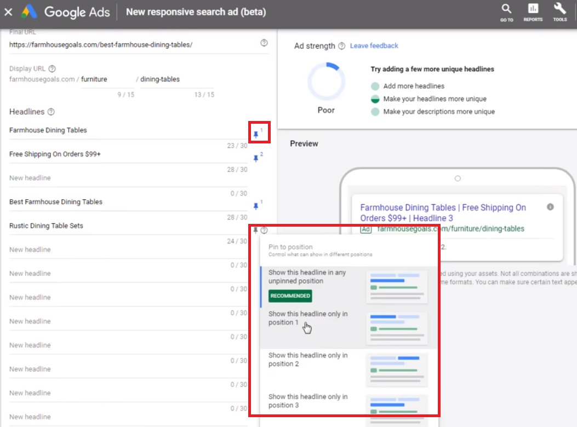Choose Show this headline in any unpinned position
577x427 pixels.
349,287
